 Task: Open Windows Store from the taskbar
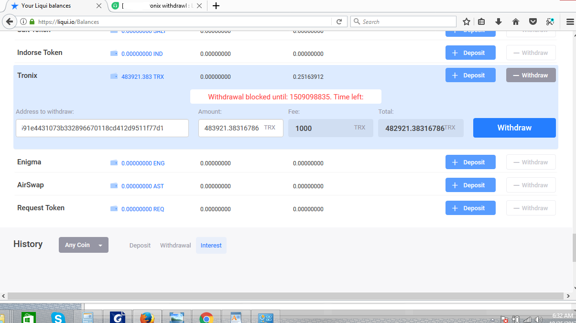29,317
